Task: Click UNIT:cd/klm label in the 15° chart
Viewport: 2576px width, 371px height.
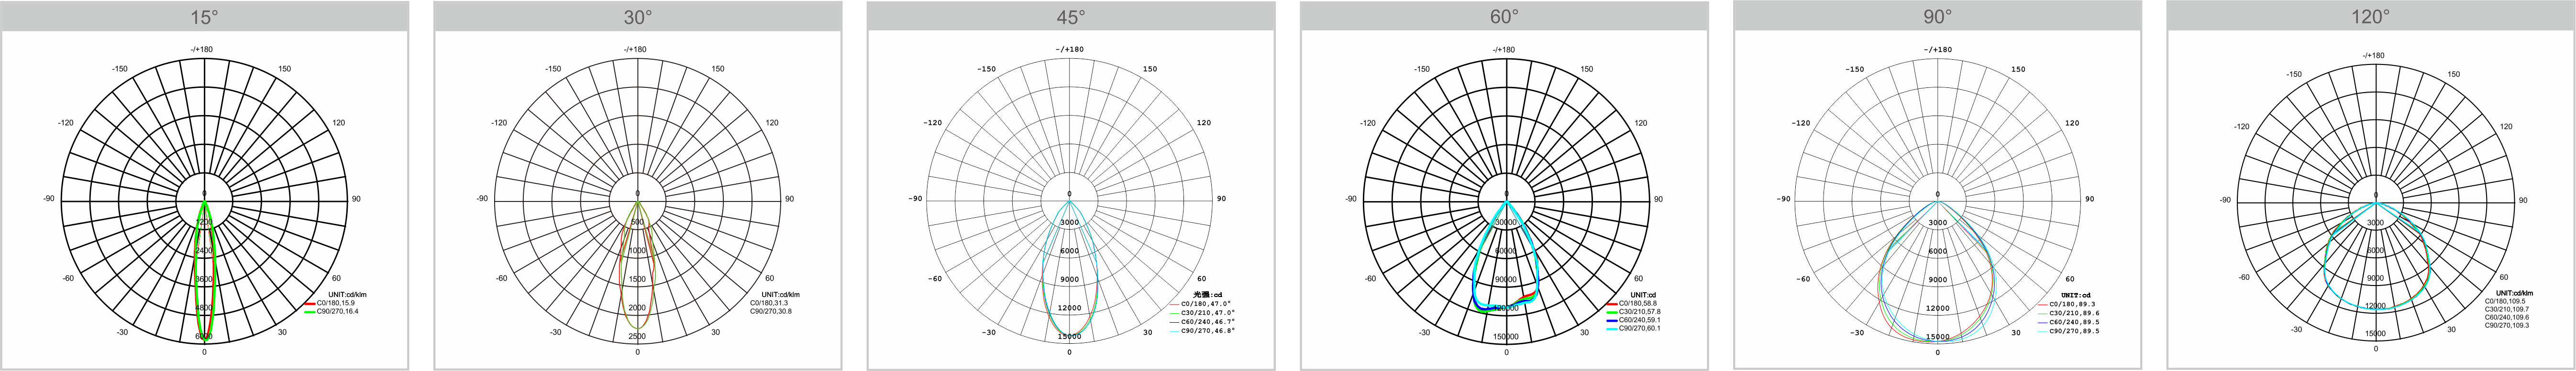Action: pyautogui.click(x=347, y=295)
